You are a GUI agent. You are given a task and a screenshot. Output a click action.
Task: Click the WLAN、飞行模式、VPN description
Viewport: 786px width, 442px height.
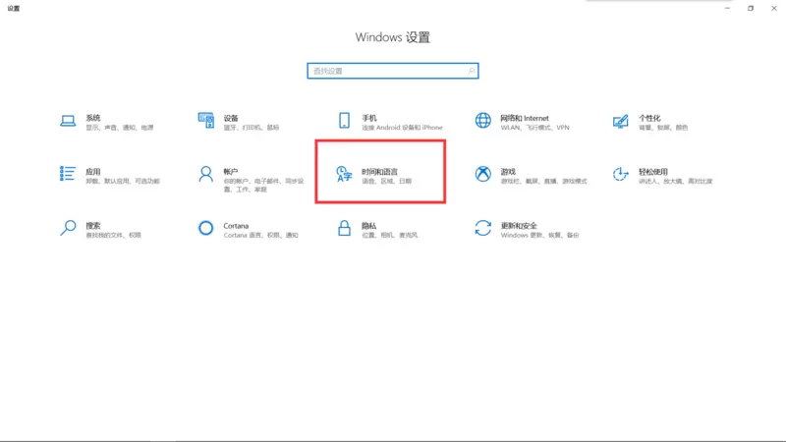click(x=534, y=128)
